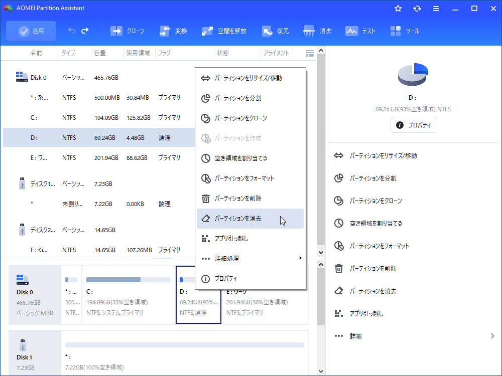This screenshot has width=502, height=376.
Task: Click the Disk 1 block in disk map
Action: [x=35, y=353]
